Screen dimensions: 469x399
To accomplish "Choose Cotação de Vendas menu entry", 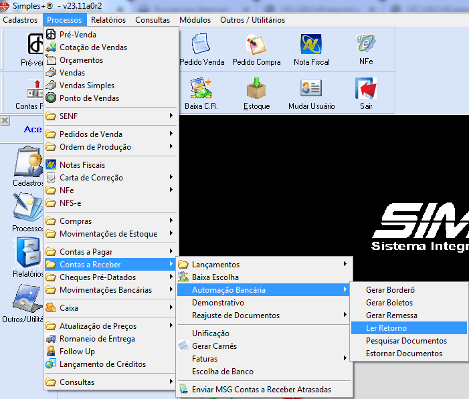I will 111,47.
